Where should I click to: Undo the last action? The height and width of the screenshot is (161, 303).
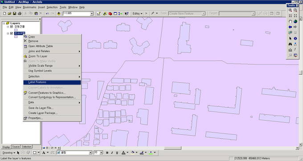tap(47, 13)
